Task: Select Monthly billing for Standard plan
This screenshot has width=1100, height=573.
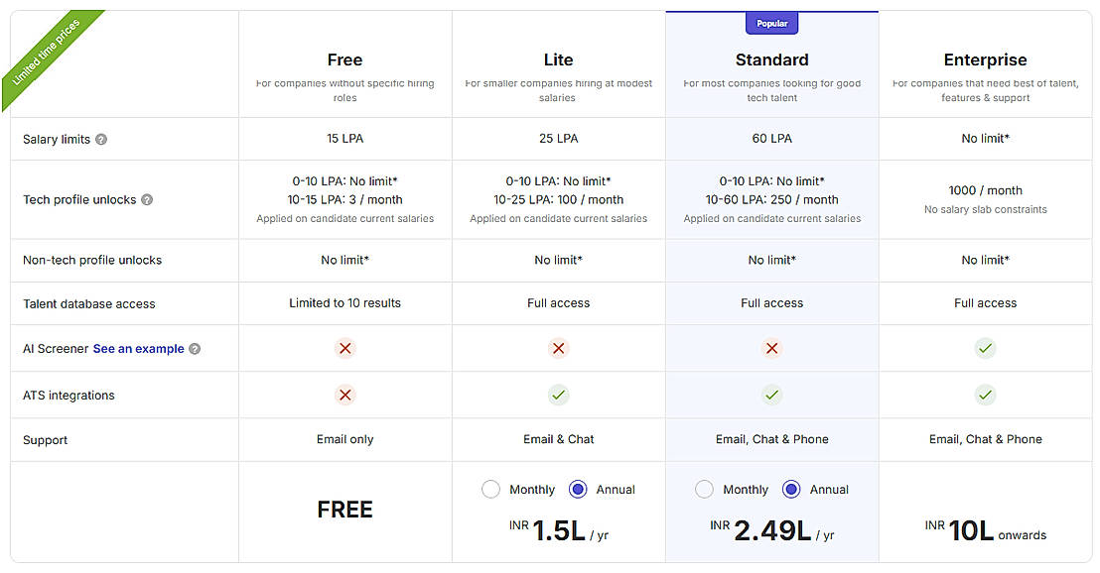Action: pyautogui.click(x=704, y=490)
